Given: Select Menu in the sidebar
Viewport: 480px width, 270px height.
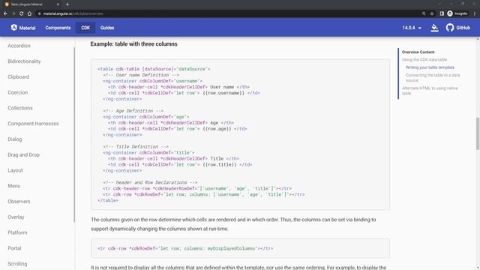Looking at the screenshot, I should point(14,186).
